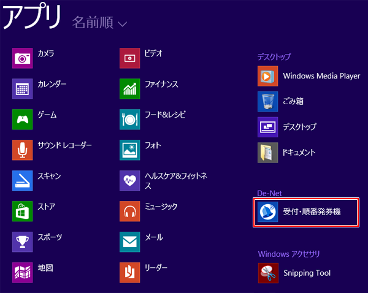This screenshot has height=293, width=368.
Task: Launch the Windows Media Player icon
Action: (268, 76)
